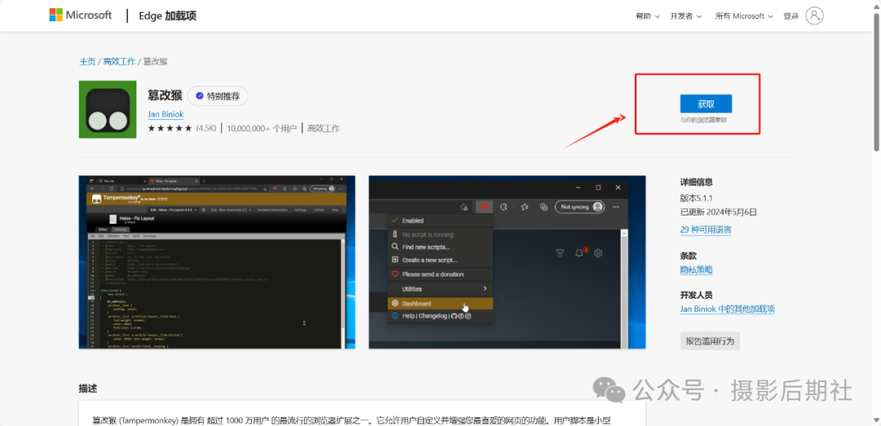Go to 高效工作 breadcrumb
The width and height of the screenshot is (881, 426).
[119, 61]
